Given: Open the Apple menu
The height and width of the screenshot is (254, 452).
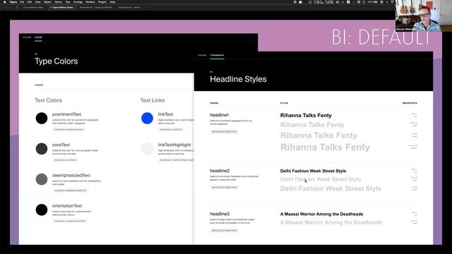Looking at the screenshot, I should tap(5, 1).
